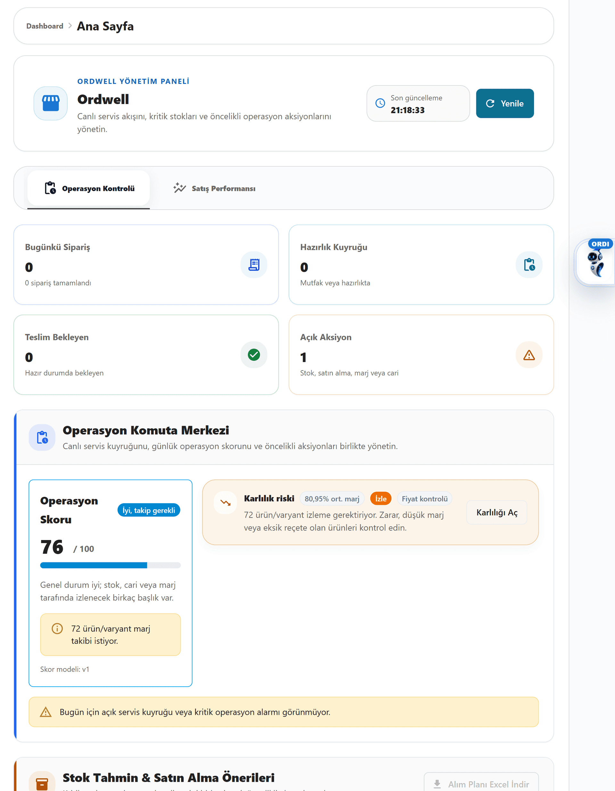Screen dimensions: 615x791
Task: Click the Ana Sayfa page title
Action: (105, 26)
